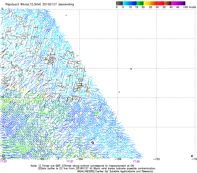Click the '>50 knots' legend label

189,7
